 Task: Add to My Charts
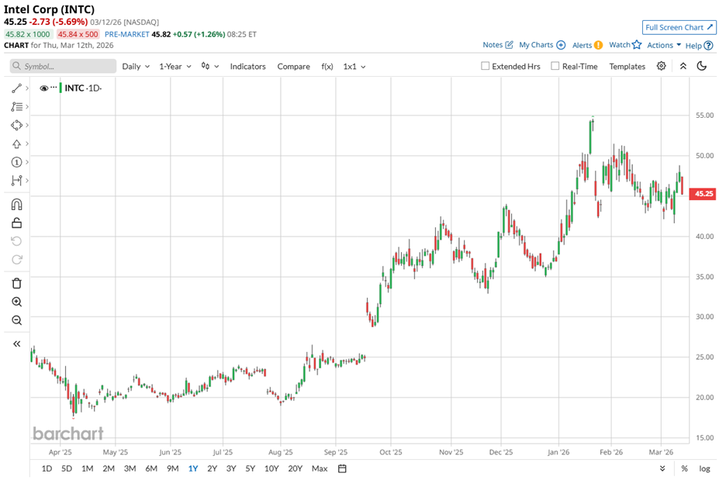click(542, 45)
